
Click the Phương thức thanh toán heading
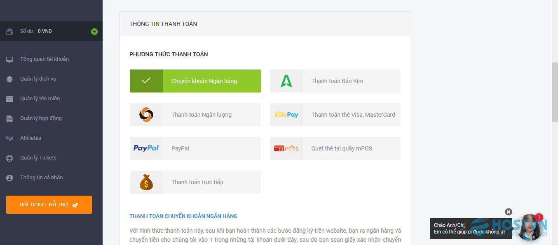pos(169,54)
